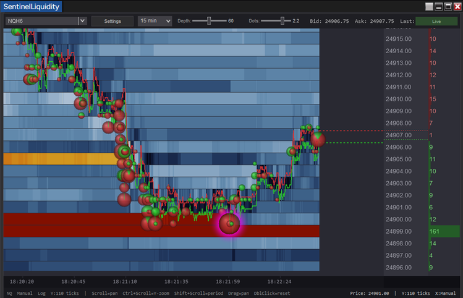Maximize the SentinelLiquidity window
463x298 pixels.
point(448,7)
